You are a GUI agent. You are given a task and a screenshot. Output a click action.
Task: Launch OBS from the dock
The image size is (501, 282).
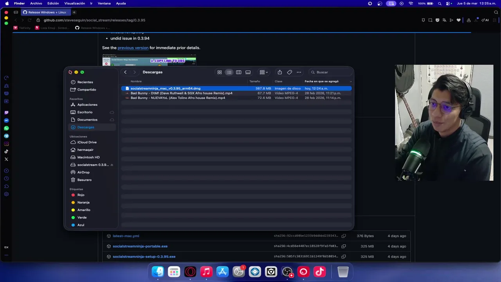point(287,271)
